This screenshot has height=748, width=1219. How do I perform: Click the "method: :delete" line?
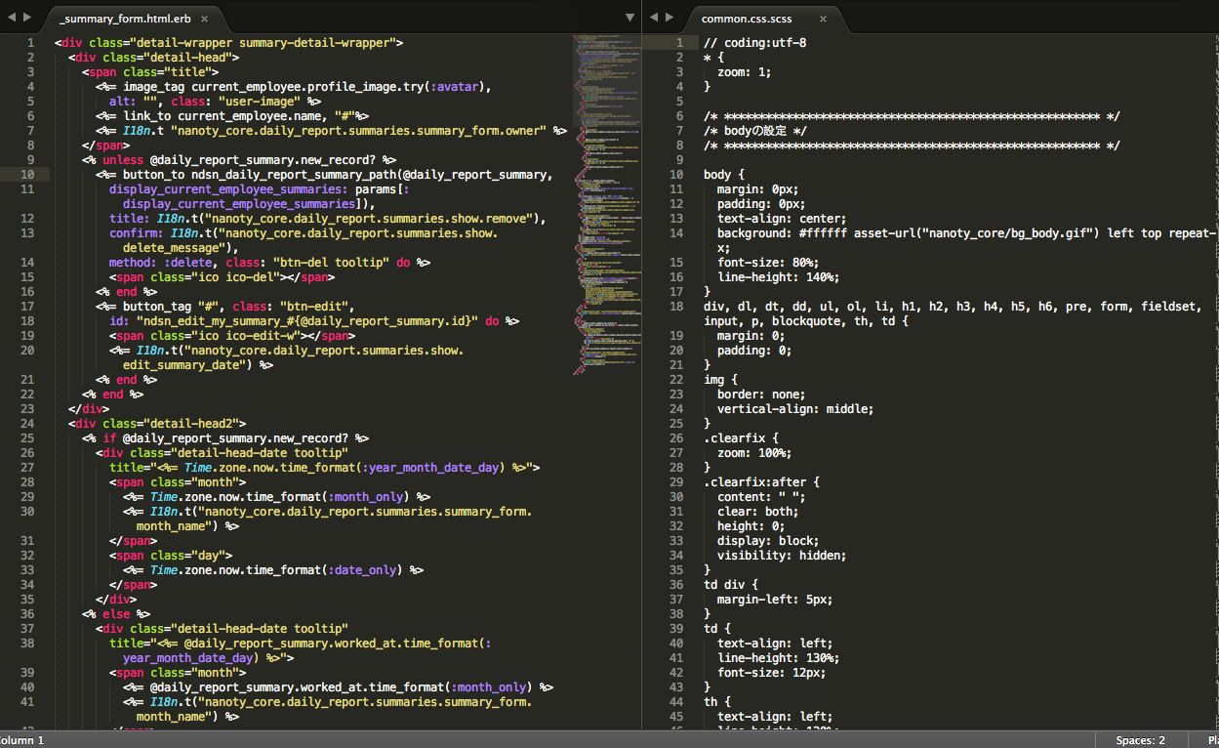[x=269, y=263]
